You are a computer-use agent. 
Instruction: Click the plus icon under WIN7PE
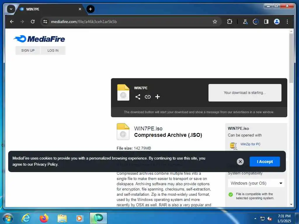[157, 97]
